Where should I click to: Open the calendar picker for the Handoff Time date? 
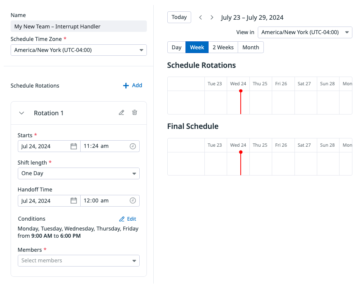[73, 201]
